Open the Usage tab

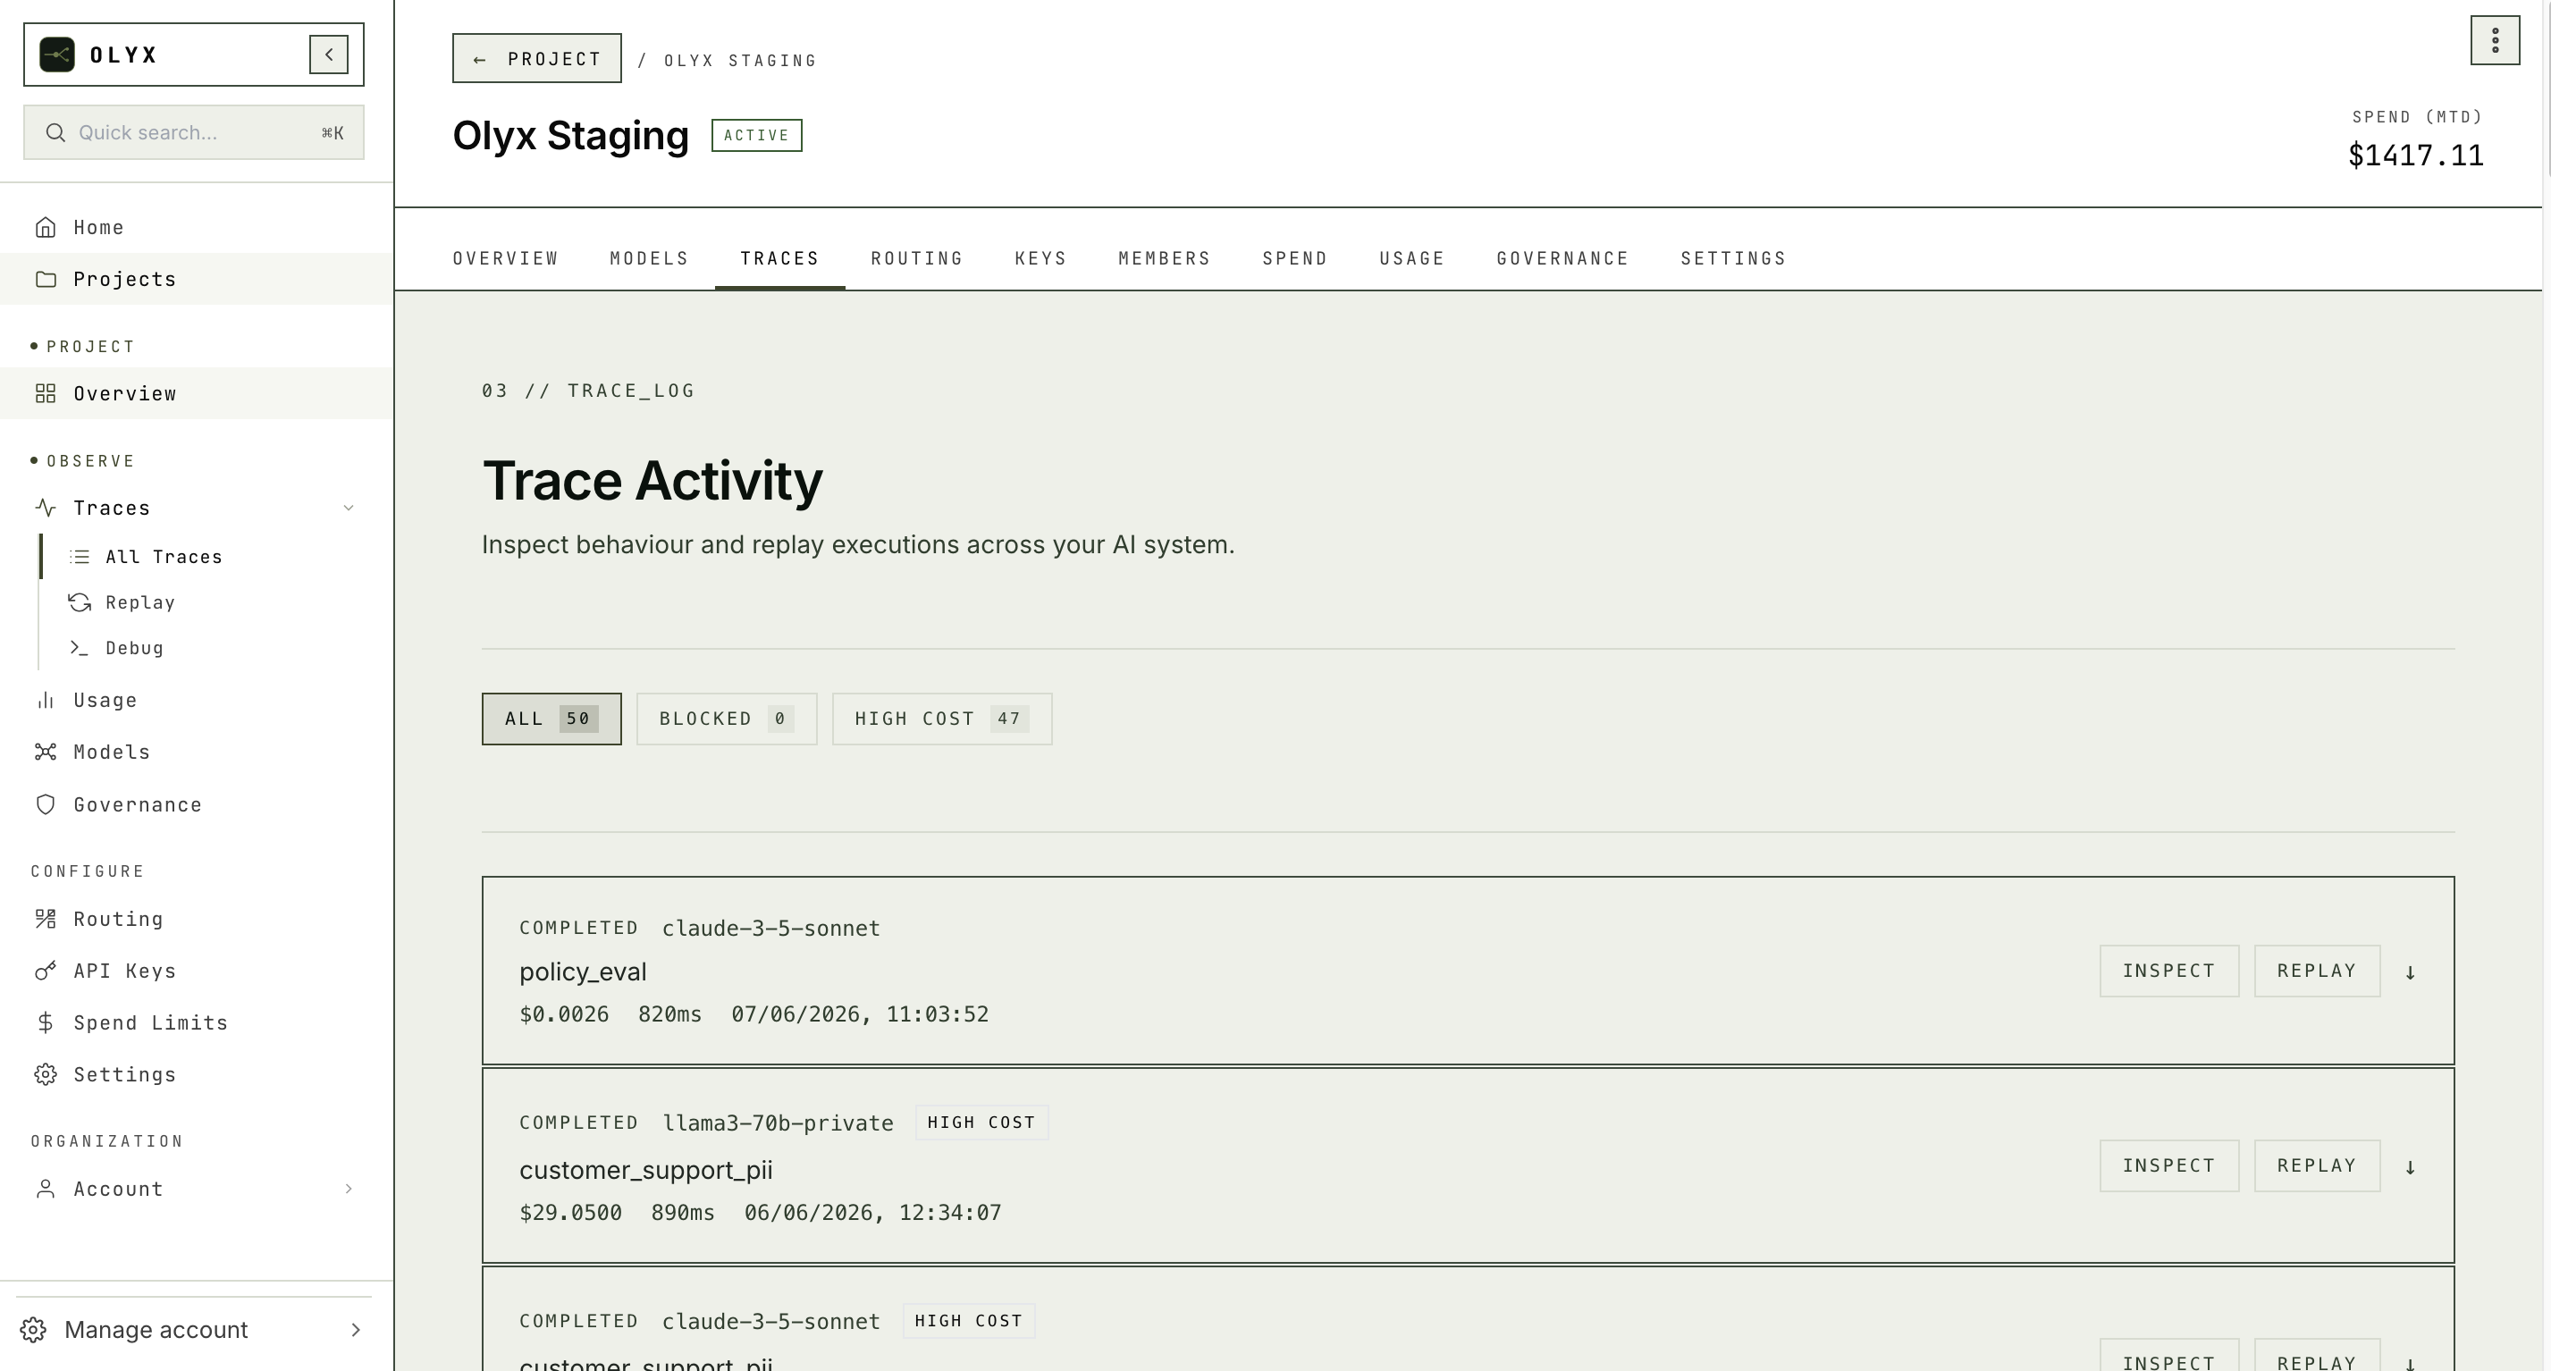click(x=1412, y=258)
